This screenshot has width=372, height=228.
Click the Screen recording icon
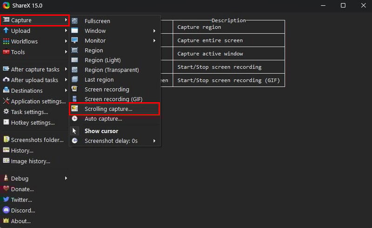(74, 89)
